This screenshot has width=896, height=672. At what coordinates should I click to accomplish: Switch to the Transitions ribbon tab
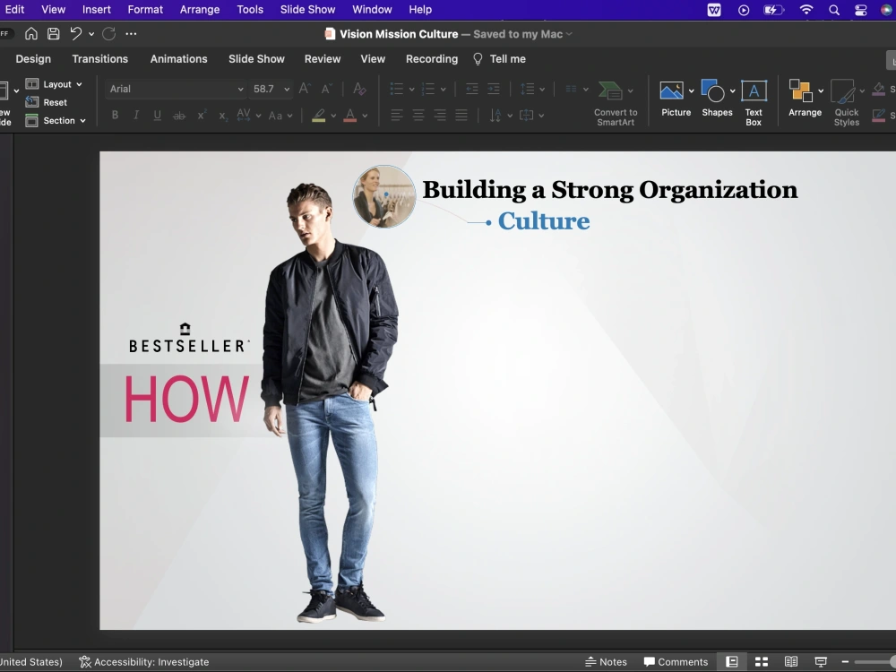point(99,58)
